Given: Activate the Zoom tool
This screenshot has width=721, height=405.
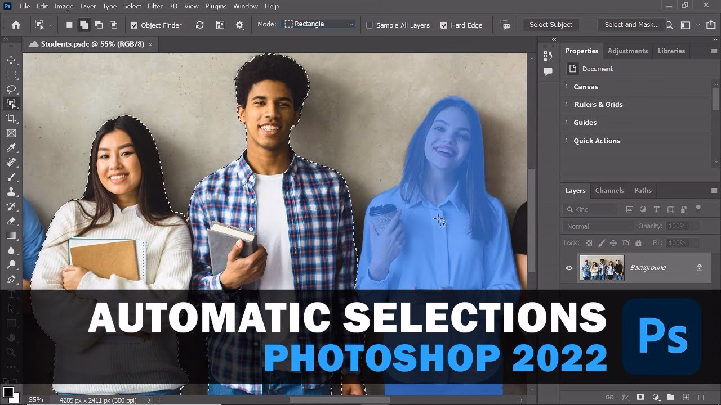Looking at the screenshot, I should click(11, 352).
